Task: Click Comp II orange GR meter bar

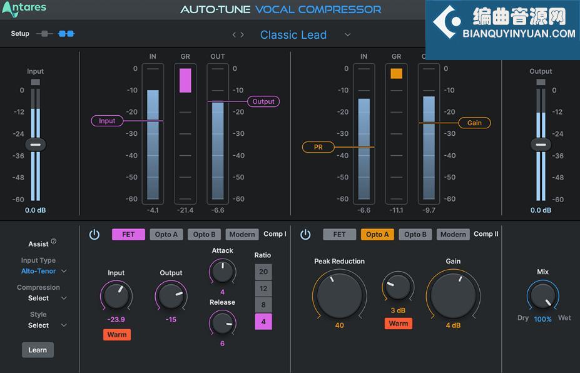Action: point(397,73)
